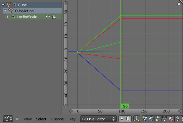Toggle the world filter globe icon
This screenshot has height=123, width=183.
click(x=151, y=119)
